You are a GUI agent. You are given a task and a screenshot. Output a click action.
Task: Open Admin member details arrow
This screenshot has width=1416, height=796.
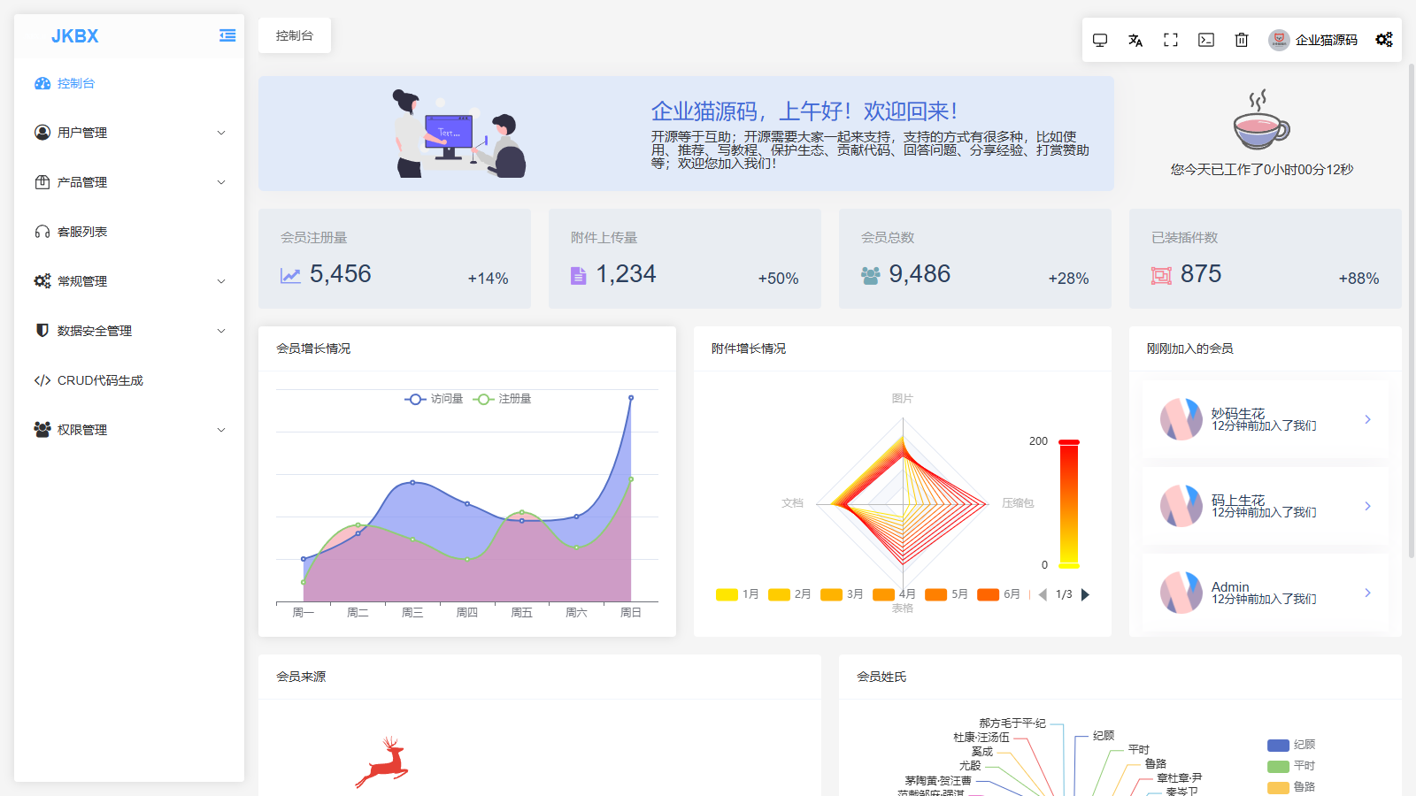point(1367,593)
